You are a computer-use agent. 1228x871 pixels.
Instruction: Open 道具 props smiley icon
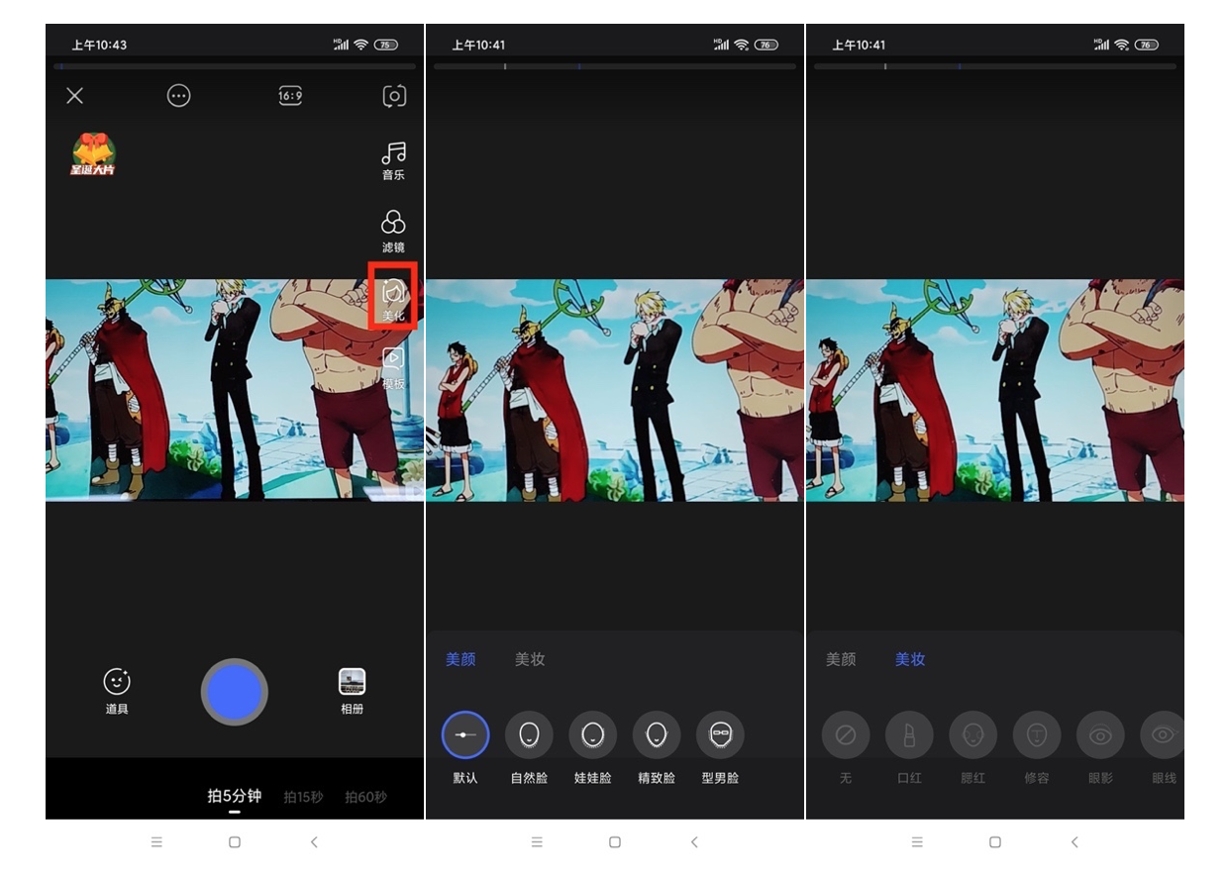coord(117,692)
